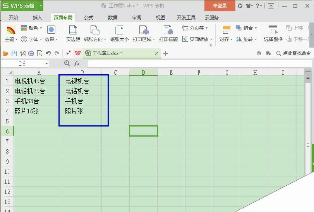Click the undo arrow icon
314x212 pixels.
pos(48,53)
